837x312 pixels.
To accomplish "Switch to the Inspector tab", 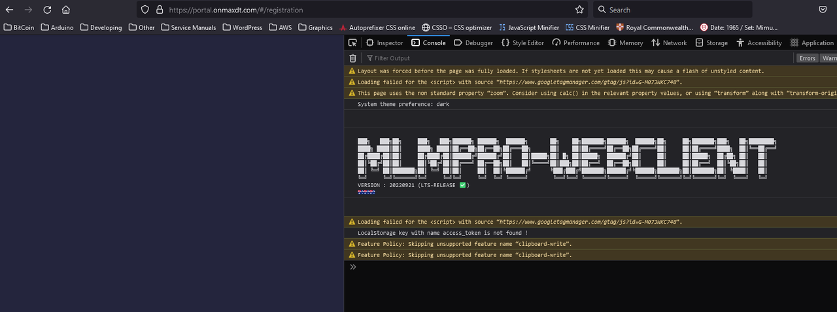I will [384, 43].
